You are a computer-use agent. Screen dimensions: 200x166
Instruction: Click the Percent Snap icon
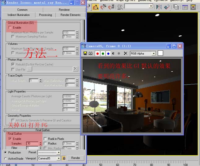pos(103,7)
